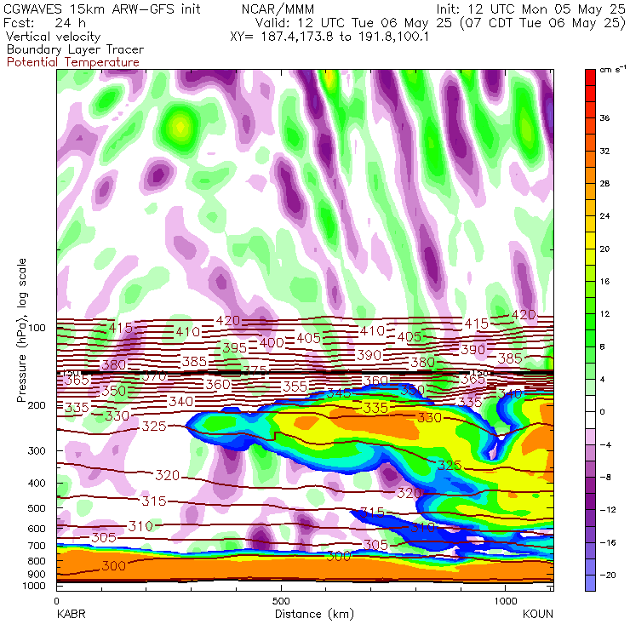Select the 'KABR' station label
This screenshot has height=630, width=630.
point(72,614)
